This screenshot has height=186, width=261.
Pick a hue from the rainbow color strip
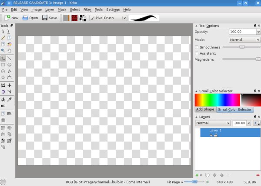click(217, 100)
